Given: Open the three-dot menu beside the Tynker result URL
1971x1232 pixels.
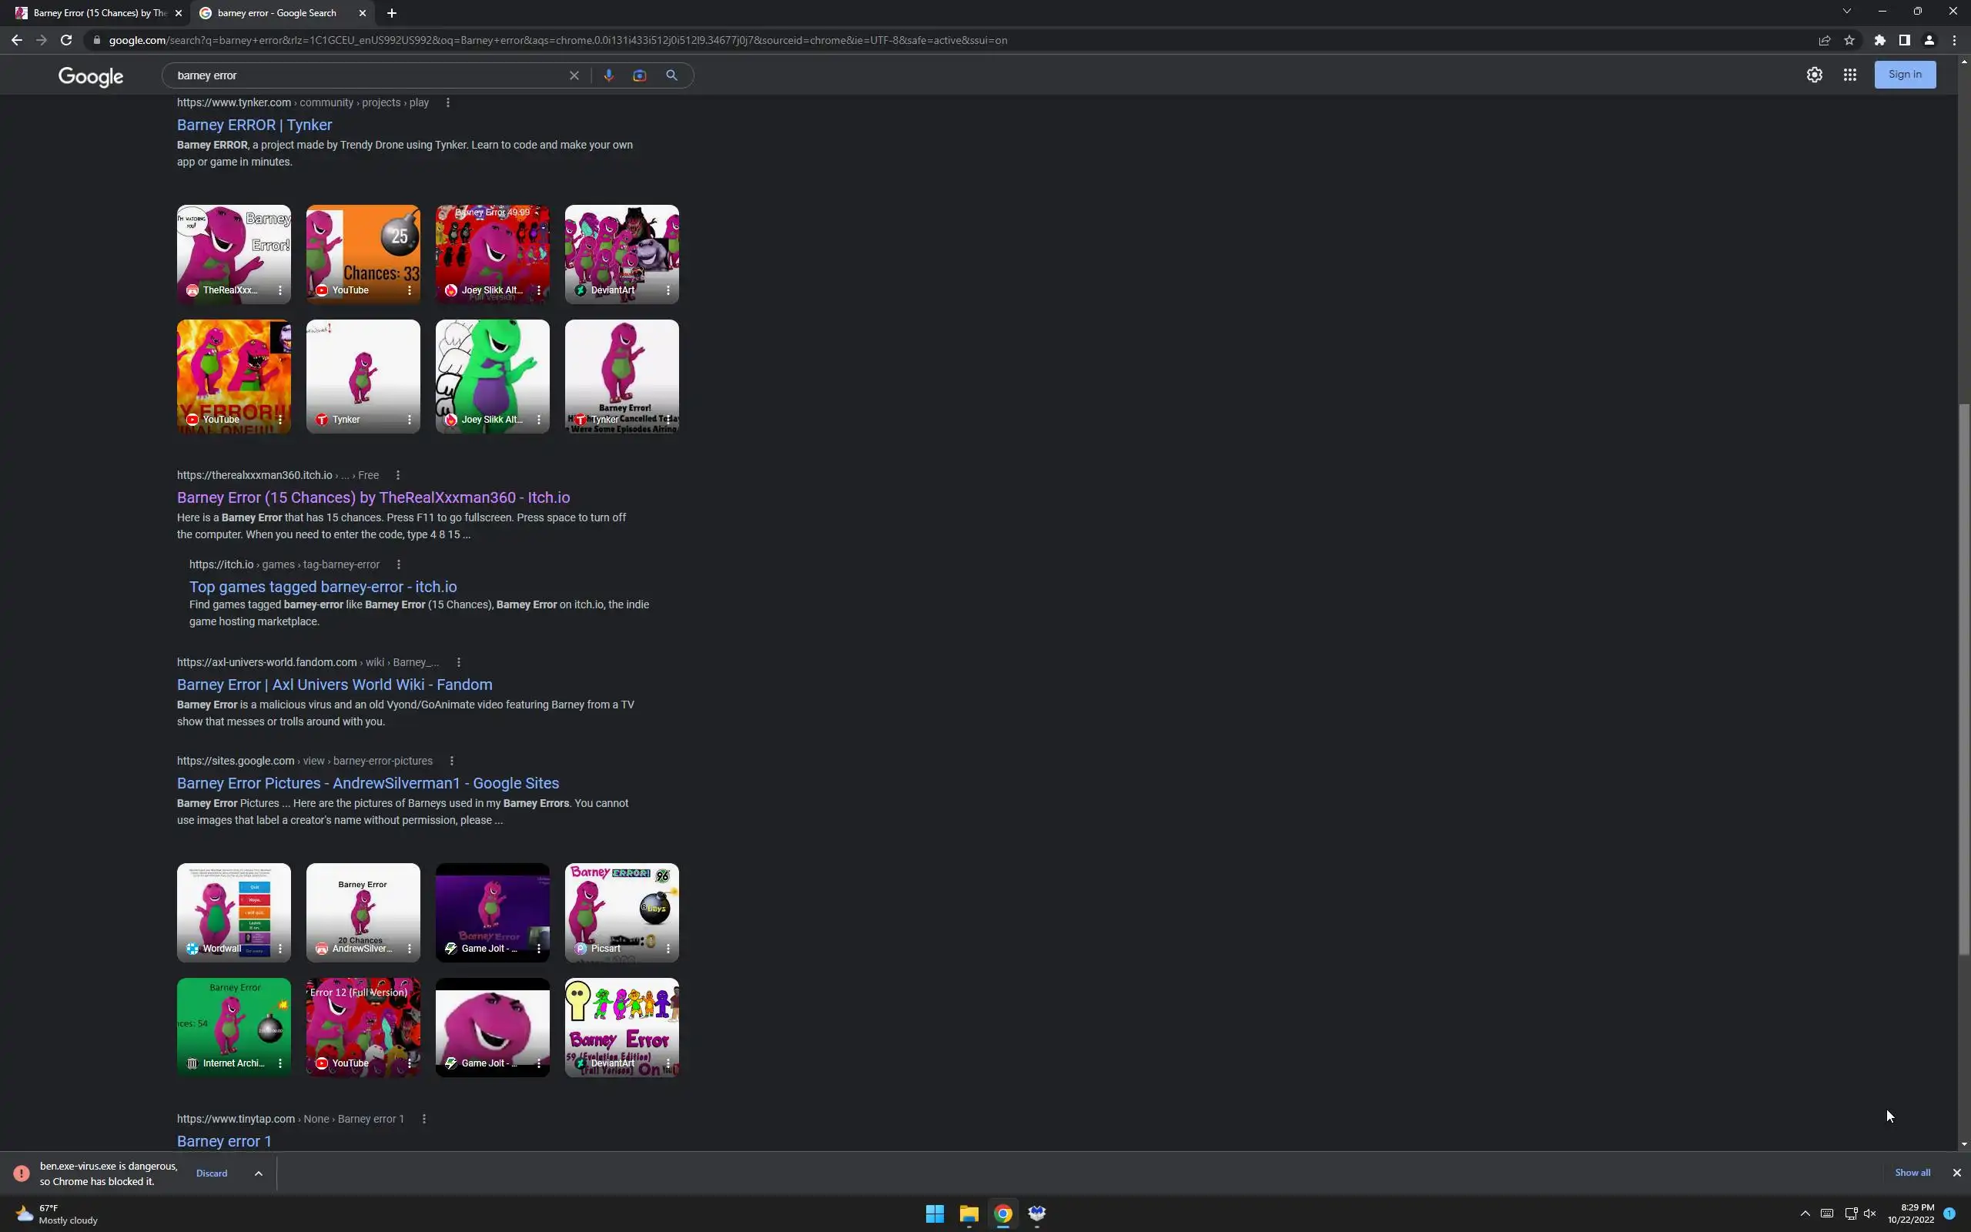Looking at the screenshot, I should pos(448,102).
